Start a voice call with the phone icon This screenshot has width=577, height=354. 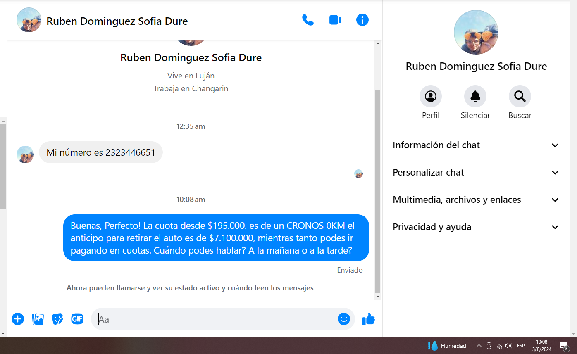[308, 20]
